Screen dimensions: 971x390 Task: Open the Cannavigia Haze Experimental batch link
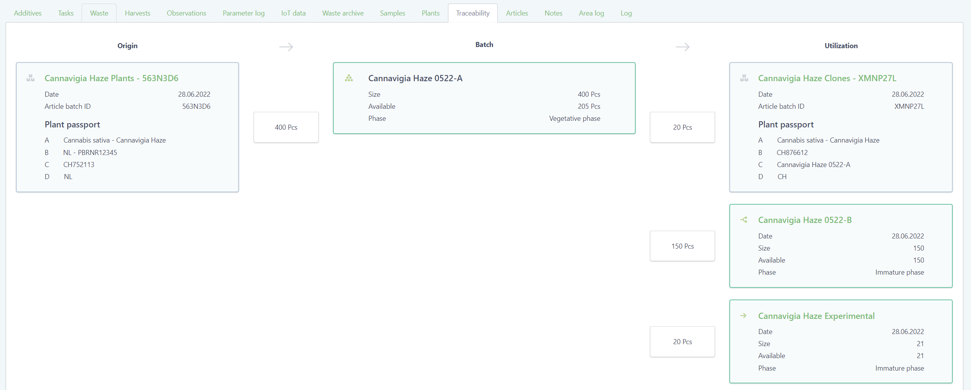[816, 316]
